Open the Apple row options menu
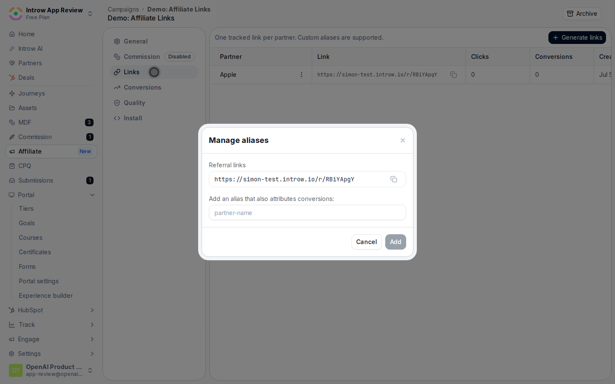Screen dimensions: 615x384 [x=302, y=75]
